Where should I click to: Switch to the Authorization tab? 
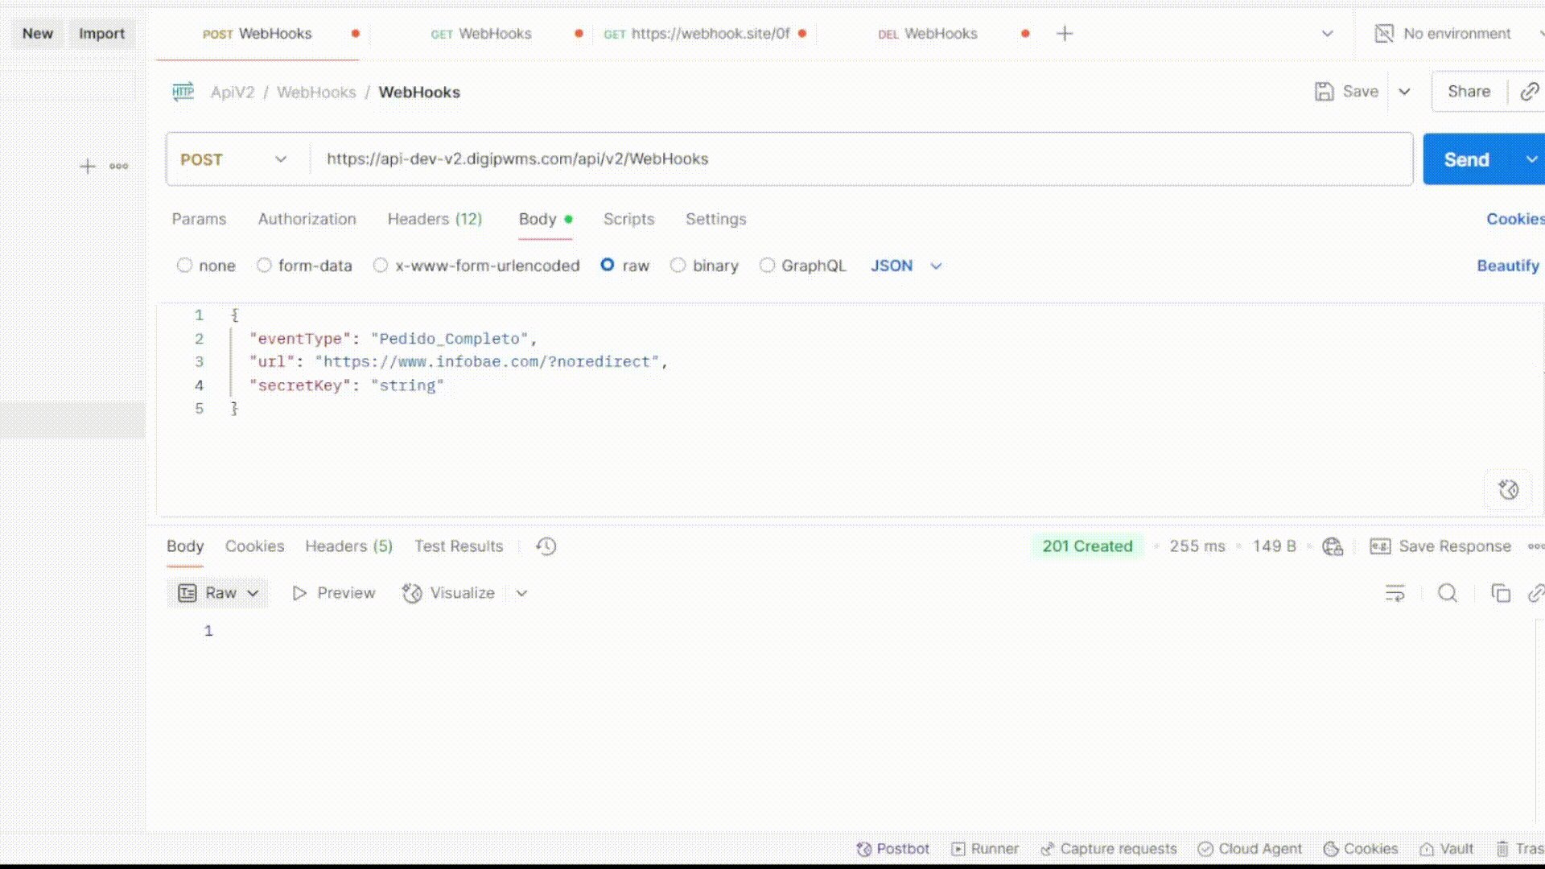[307, 219]
